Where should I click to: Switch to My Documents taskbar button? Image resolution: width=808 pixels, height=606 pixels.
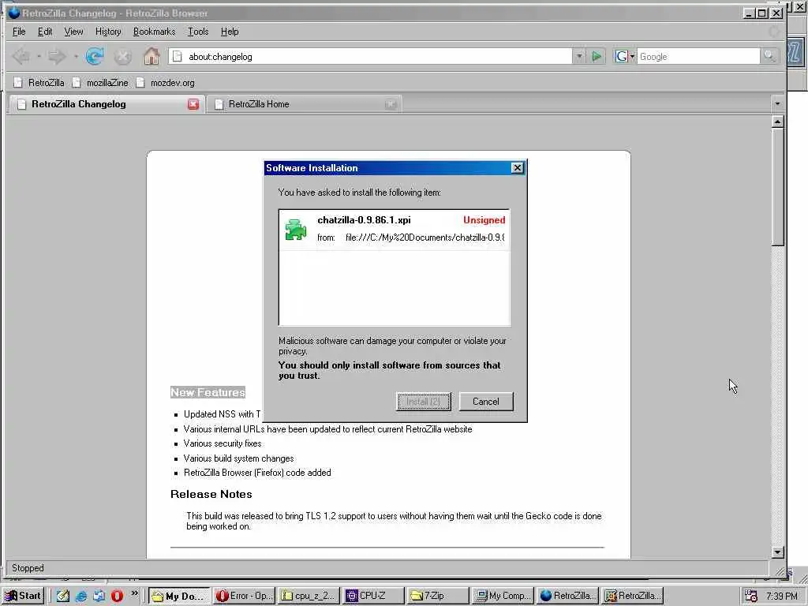tap(179, 596)
